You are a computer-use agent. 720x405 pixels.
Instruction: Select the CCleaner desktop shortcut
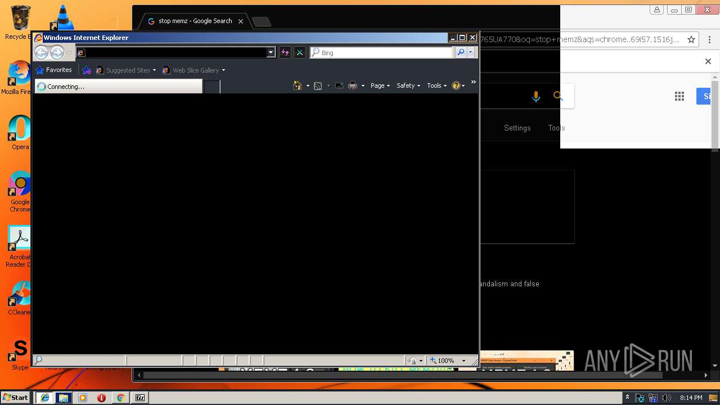(x=20, y=298)
